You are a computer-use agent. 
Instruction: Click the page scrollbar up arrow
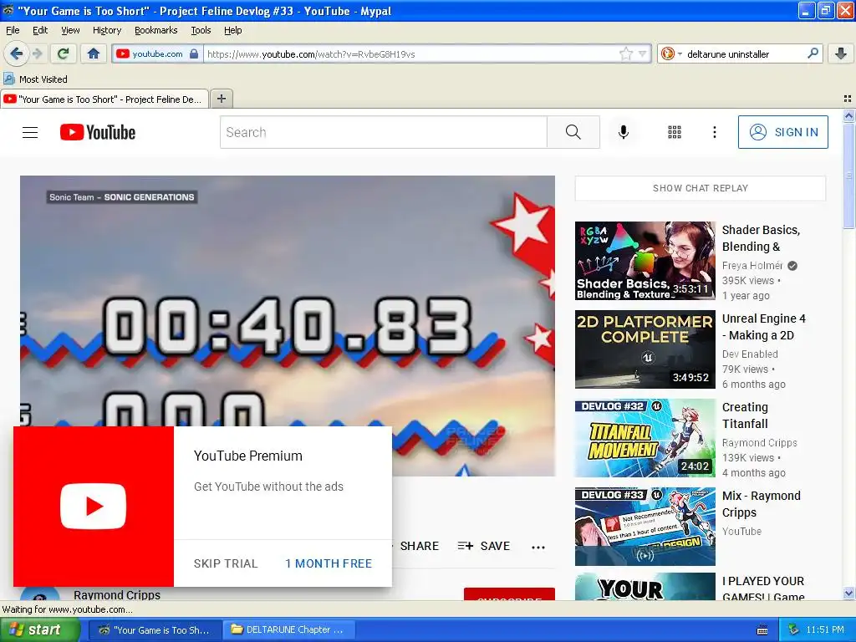(848, 115)
